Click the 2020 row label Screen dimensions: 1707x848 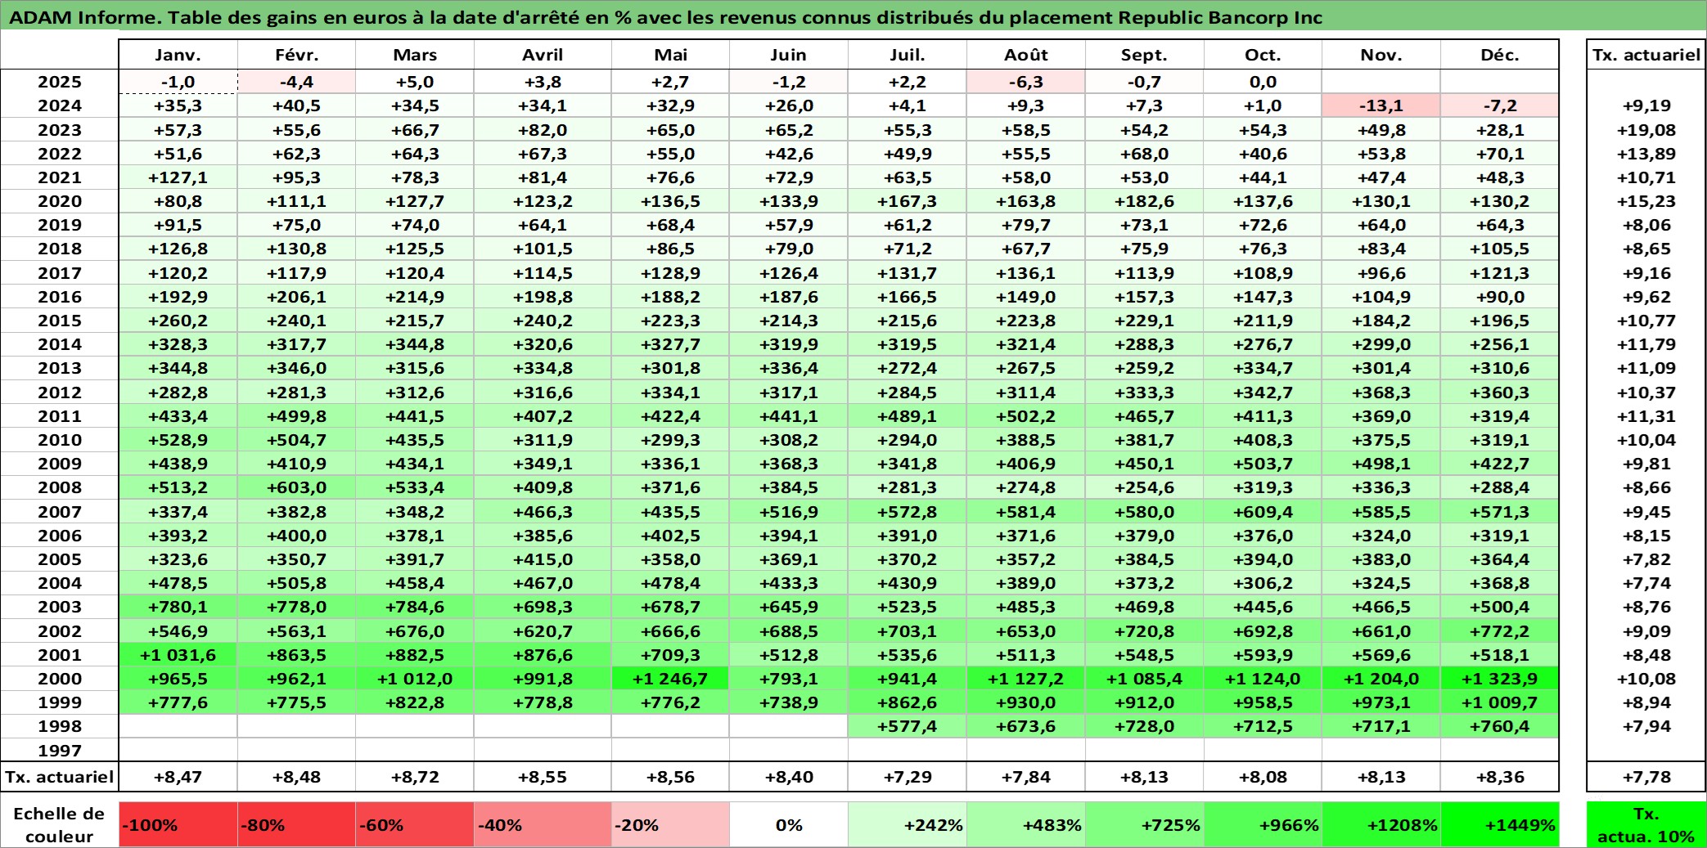59,201
